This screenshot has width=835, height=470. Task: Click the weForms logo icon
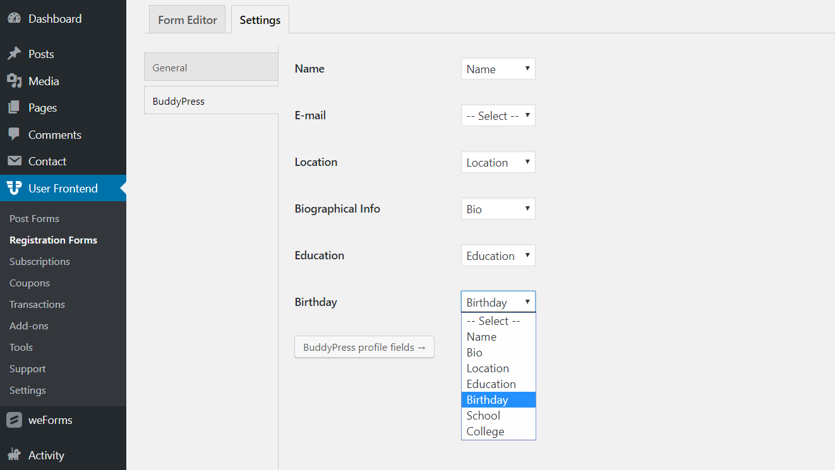tap(14, 420)
